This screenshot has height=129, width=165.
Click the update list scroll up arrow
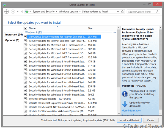(x=119, y=28)
